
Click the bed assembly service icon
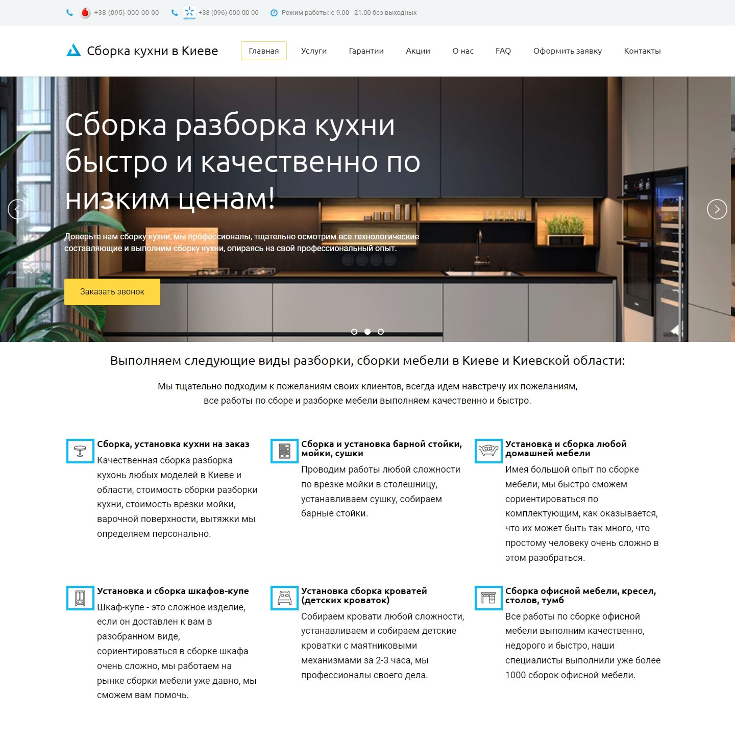click(x=284, y=598)
